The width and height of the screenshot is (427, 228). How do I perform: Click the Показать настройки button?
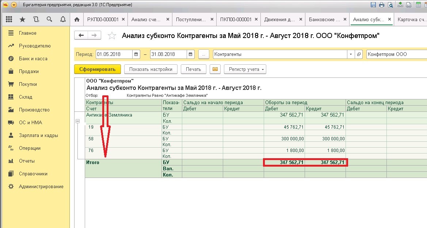click(x=150, y=69)
